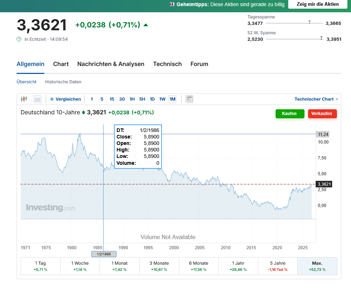The height and width of the screenshot is (295, 351).
Task: Click the 52 W. Spanne slider marker
Action: point(321,38)
